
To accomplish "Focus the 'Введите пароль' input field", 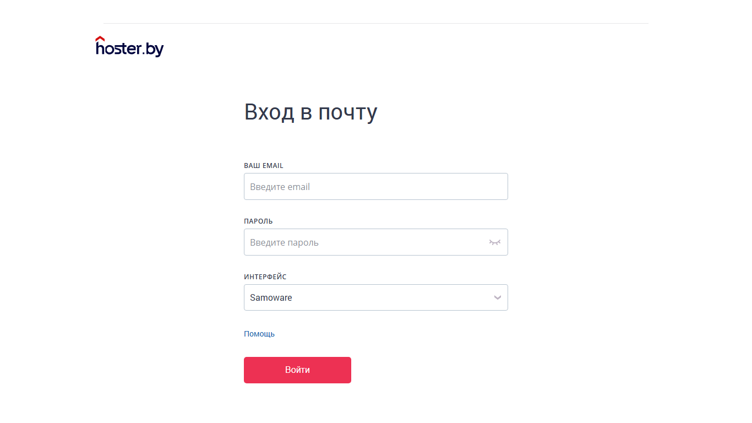I will point(375,242).
